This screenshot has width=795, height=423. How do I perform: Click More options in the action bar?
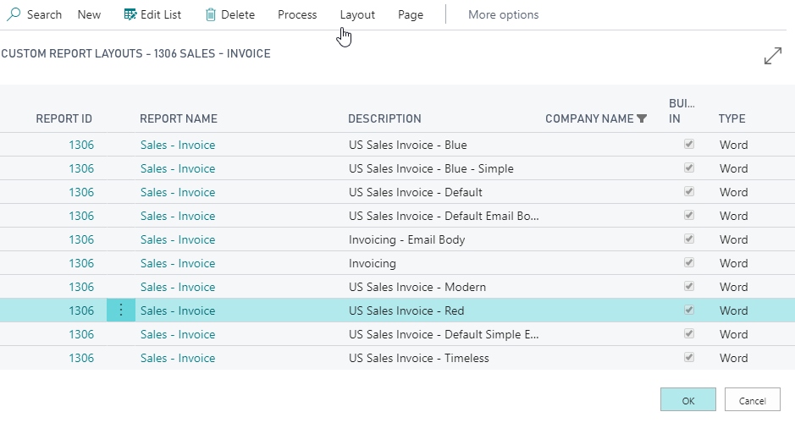(x=503, y=14)
